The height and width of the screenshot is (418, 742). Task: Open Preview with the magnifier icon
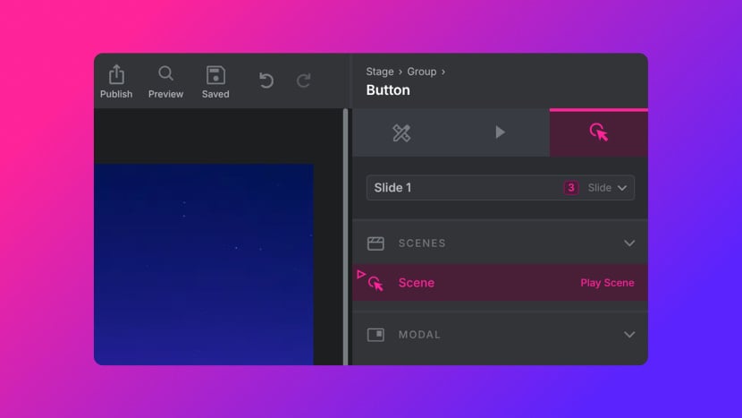point(165,74)
